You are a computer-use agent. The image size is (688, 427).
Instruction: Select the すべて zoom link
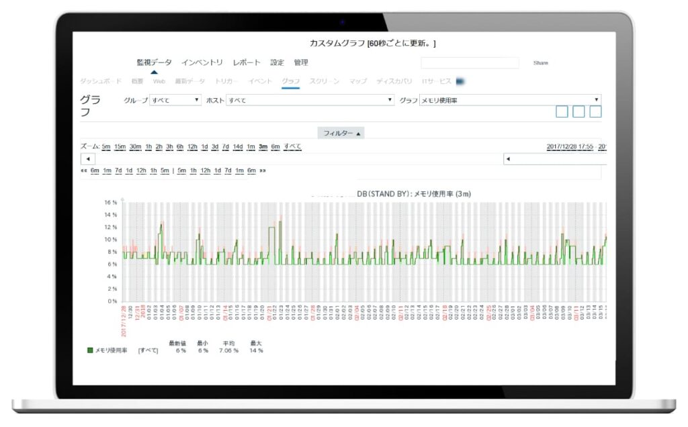pos(292,146)
